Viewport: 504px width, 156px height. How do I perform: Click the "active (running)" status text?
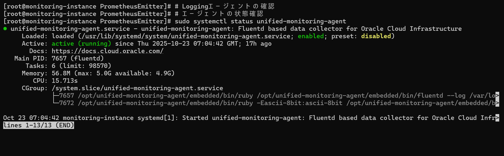tap(81, 44)
